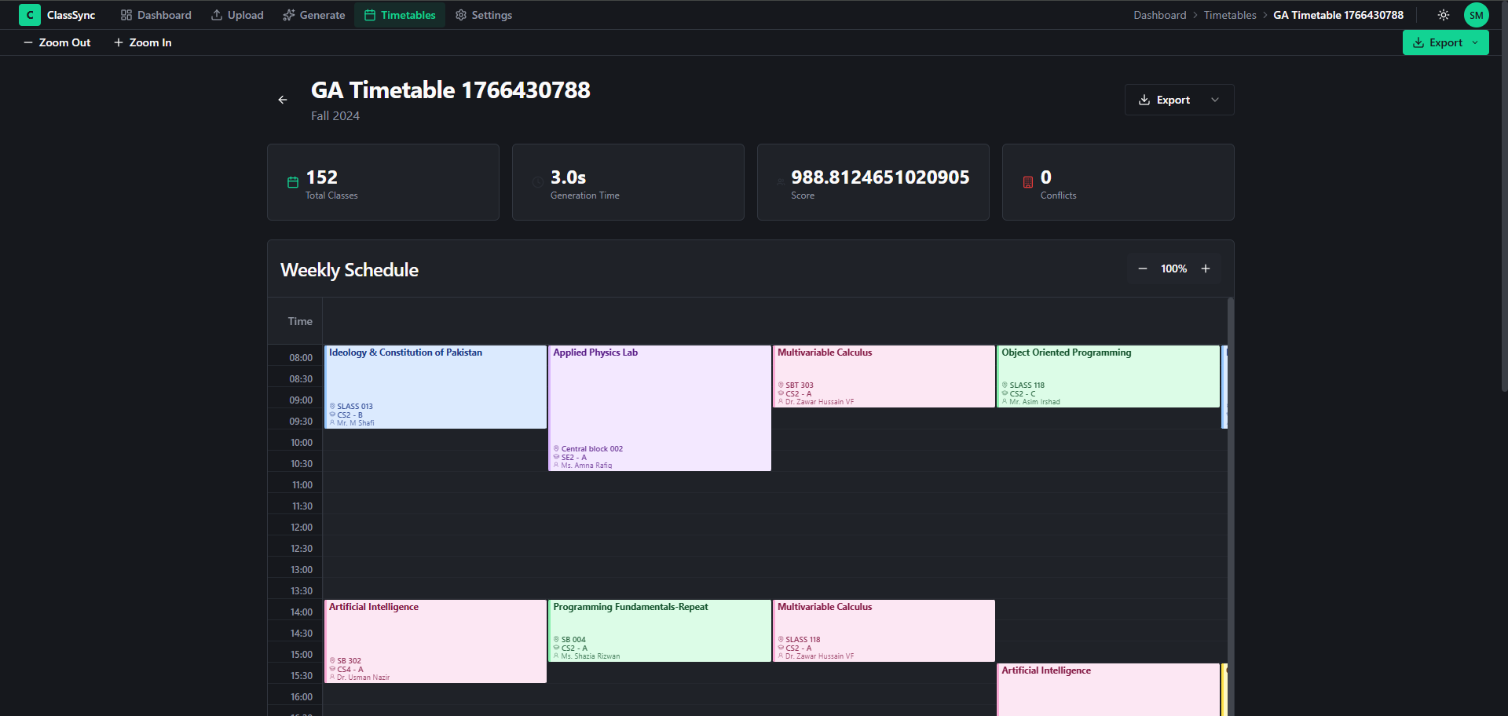Increase schedule zoom with plus icon
1508x716 pixels.
click(1206, 268)
